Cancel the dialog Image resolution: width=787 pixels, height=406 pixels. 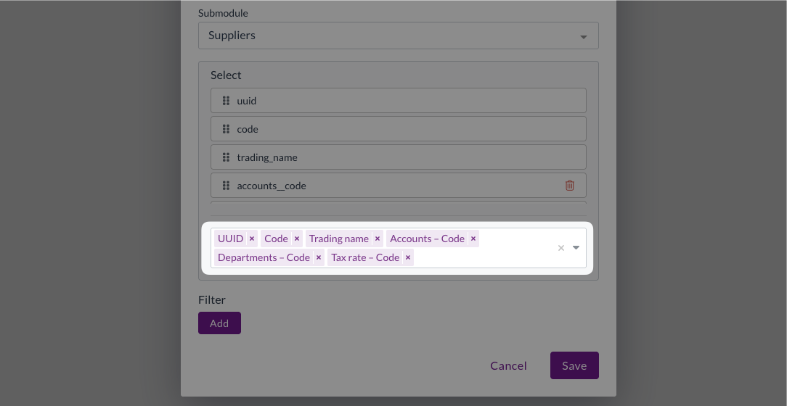[x=508, y=365]
